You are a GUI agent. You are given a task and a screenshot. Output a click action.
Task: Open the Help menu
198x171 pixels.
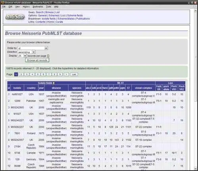click(x=56, y=7)
